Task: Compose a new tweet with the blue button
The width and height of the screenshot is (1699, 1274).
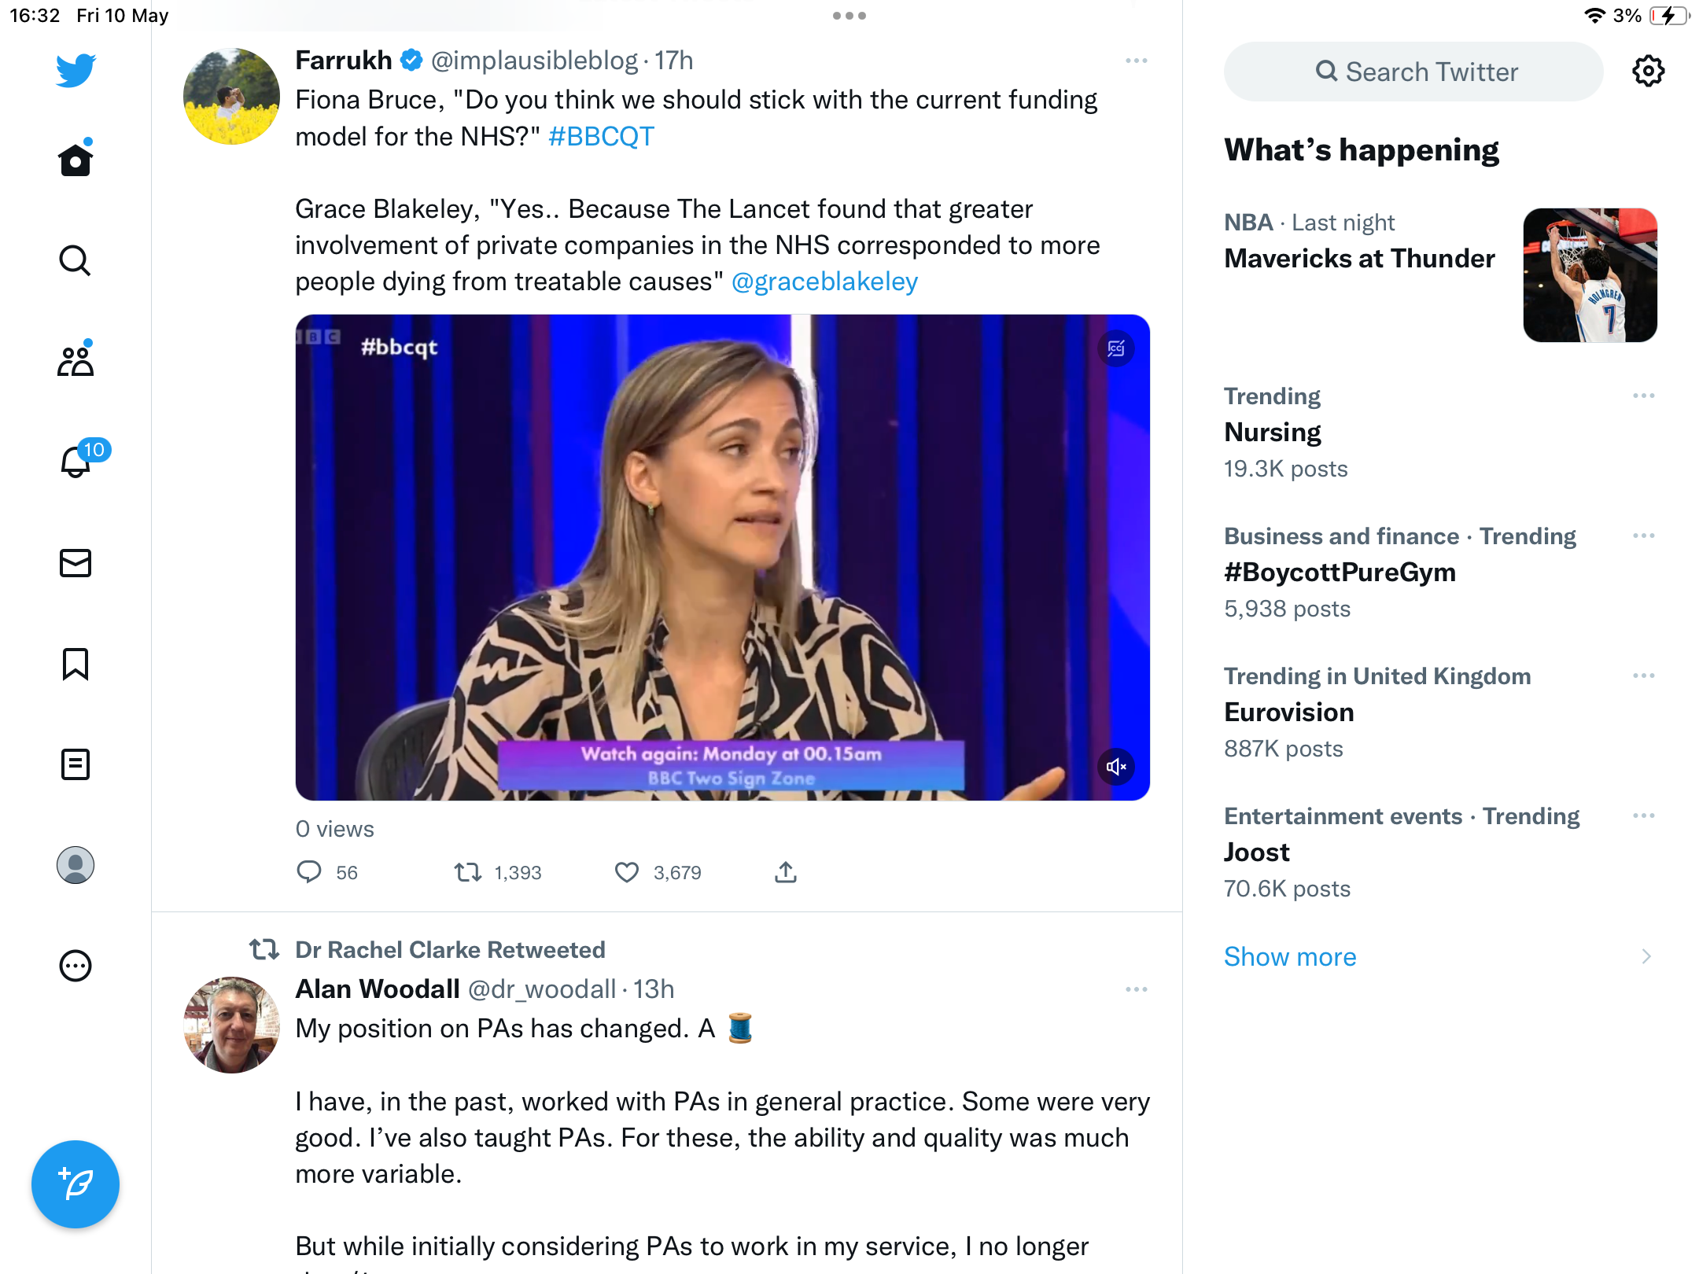Action: (x=76, y=1184)
